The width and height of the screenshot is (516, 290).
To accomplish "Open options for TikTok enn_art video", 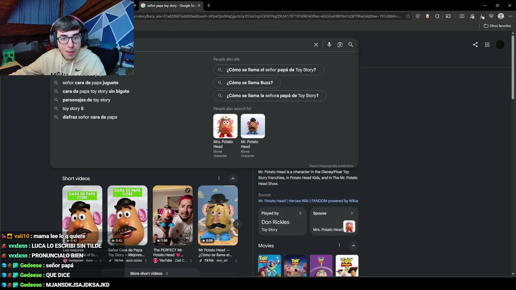I will tap(236, 261).
